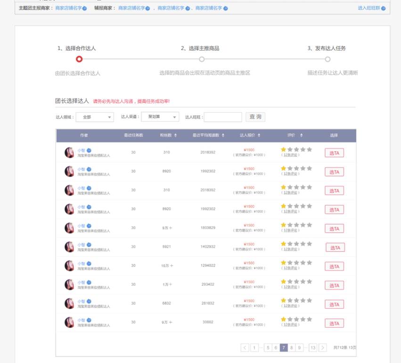
Task: Open 12条评论 link in 1803829 reads row
Action: [x=290, y=230]
